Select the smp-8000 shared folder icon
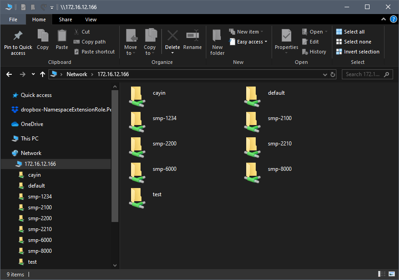Viewport: 399px width, 280px height. tap(252, 173)
